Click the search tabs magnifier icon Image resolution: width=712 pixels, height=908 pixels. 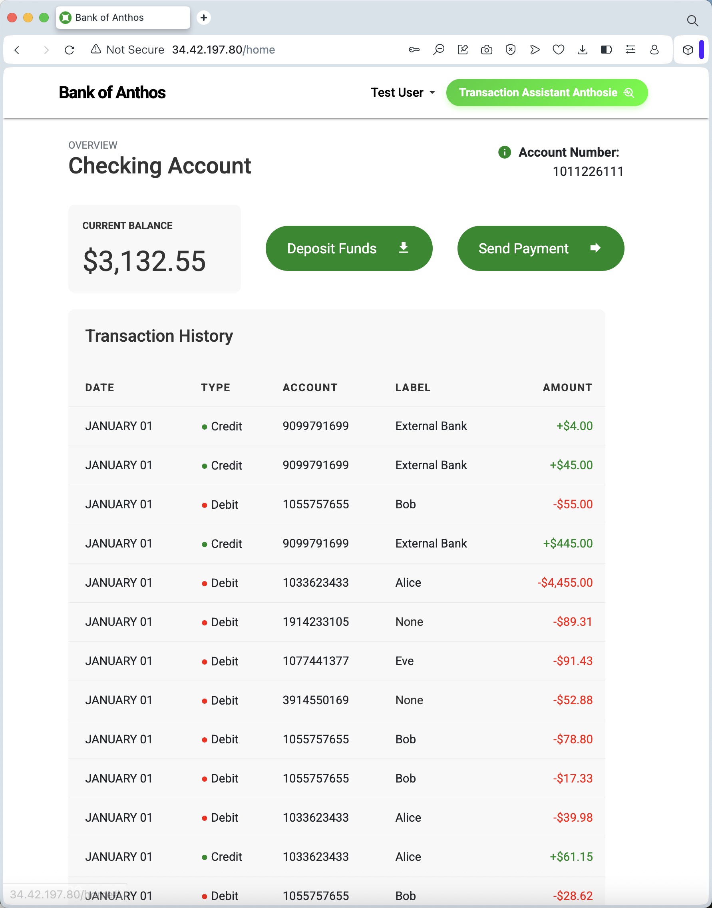pyautogui.click(x=692, y=20)
